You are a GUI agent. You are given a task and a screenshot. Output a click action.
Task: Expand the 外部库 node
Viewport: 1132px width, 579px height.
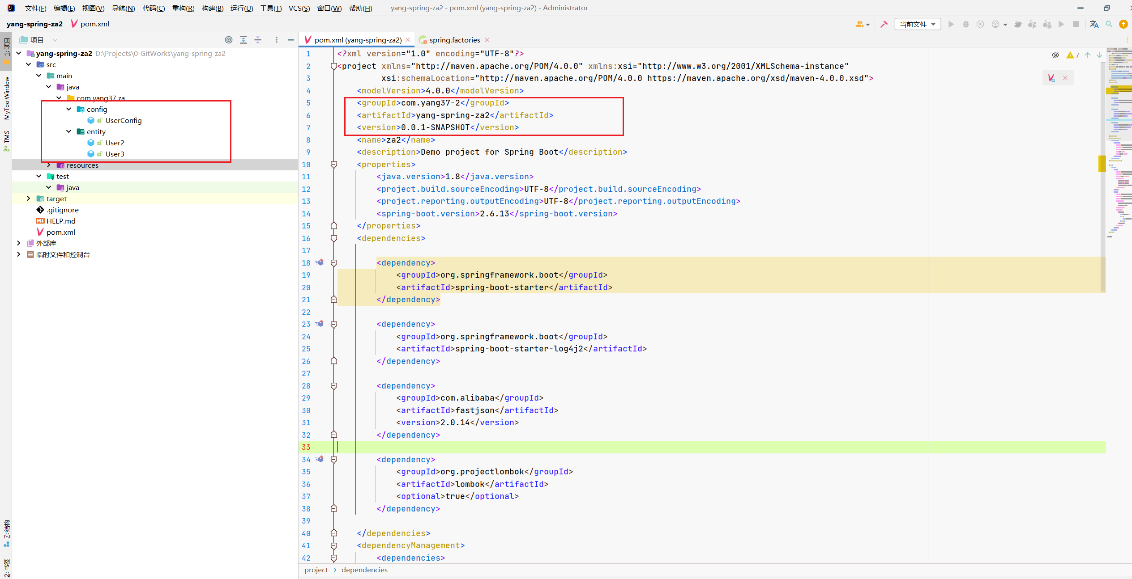[19, 243]
